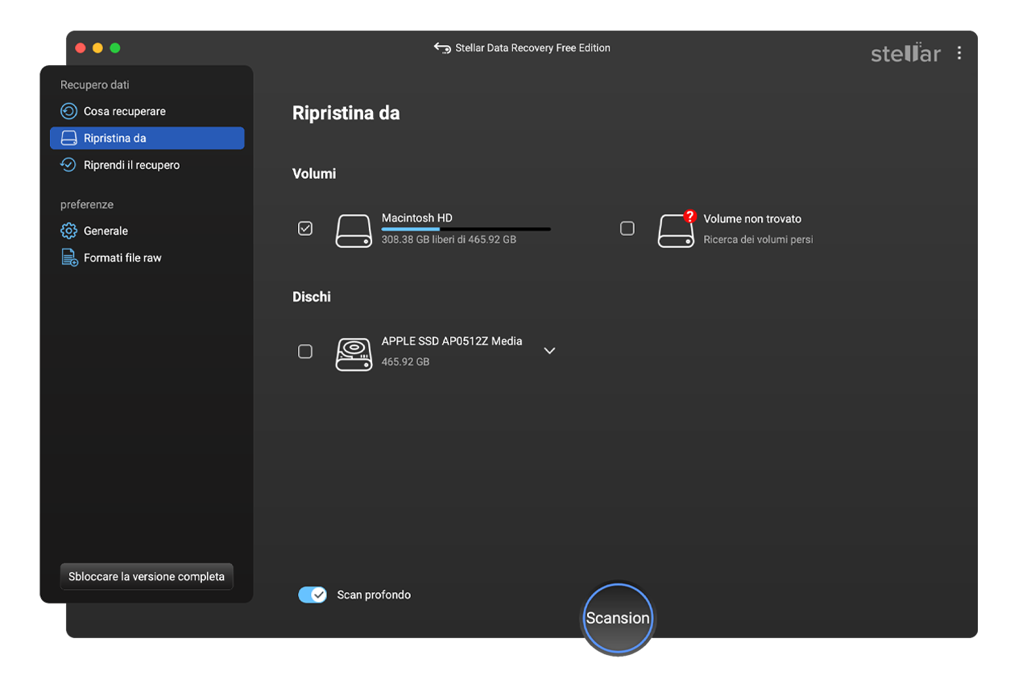This screenshot has width=1031, height=692.
Task: Click the red question mark badge
Action: coord(689,216)
